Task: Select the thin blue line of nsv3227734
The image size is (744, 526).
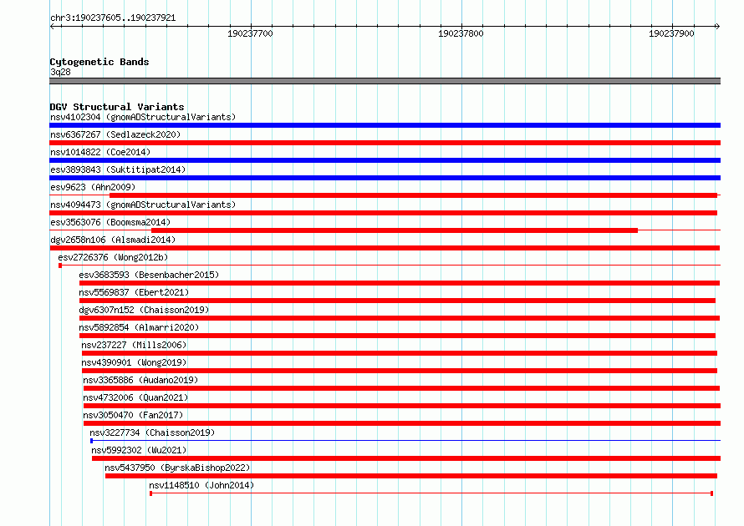Action: 405,441
